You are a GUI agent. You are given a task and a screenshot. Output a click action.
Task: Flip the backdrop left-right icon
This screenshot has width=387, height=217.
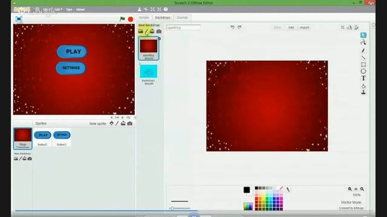[350, 28]
